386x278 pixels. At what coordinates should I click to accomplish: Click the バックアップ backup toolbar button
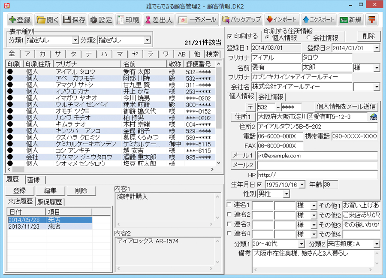(241, 20)
